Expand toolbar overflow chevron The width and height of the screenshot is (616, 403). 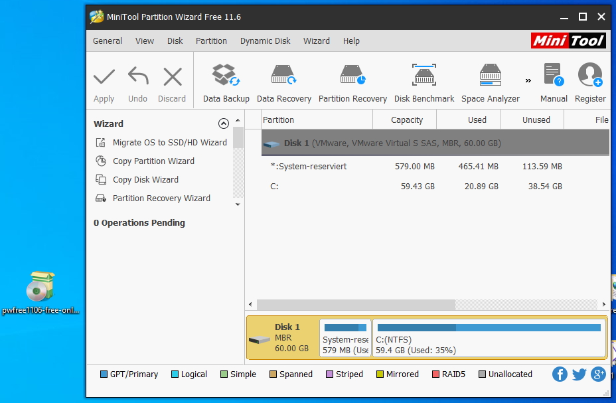click(528, 80)
